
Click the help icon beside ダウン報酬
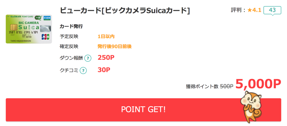pos(88,58)
